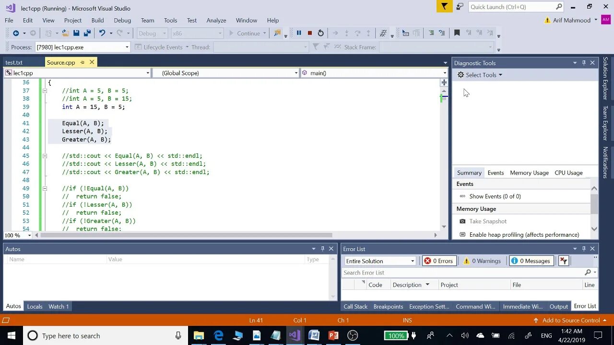
Task: Save the current file with the disk icon
Action: 76,33
